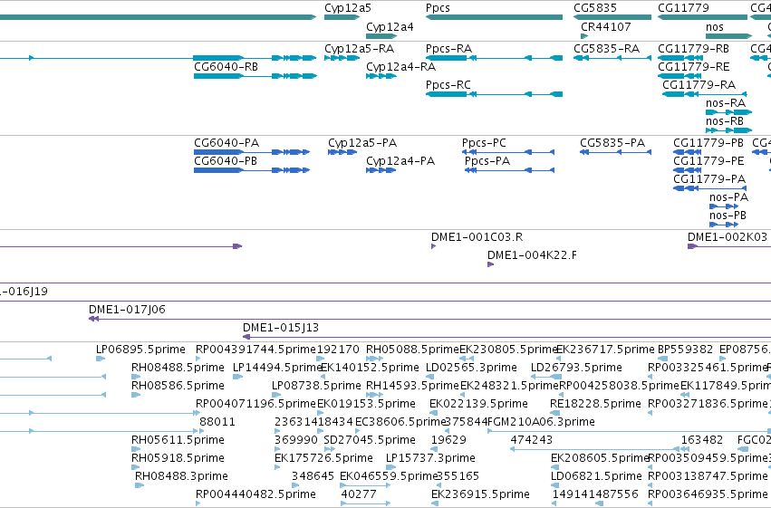
Task: Select the CG5835 gene bar
Action: [x=612, y=17]
